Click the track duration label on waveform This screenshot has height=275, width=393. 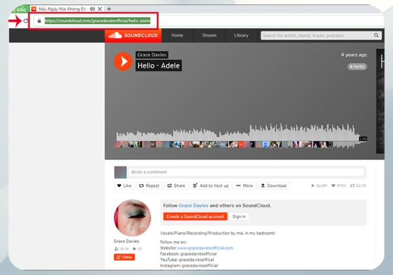pyautogui.click(x=363, y=139)
